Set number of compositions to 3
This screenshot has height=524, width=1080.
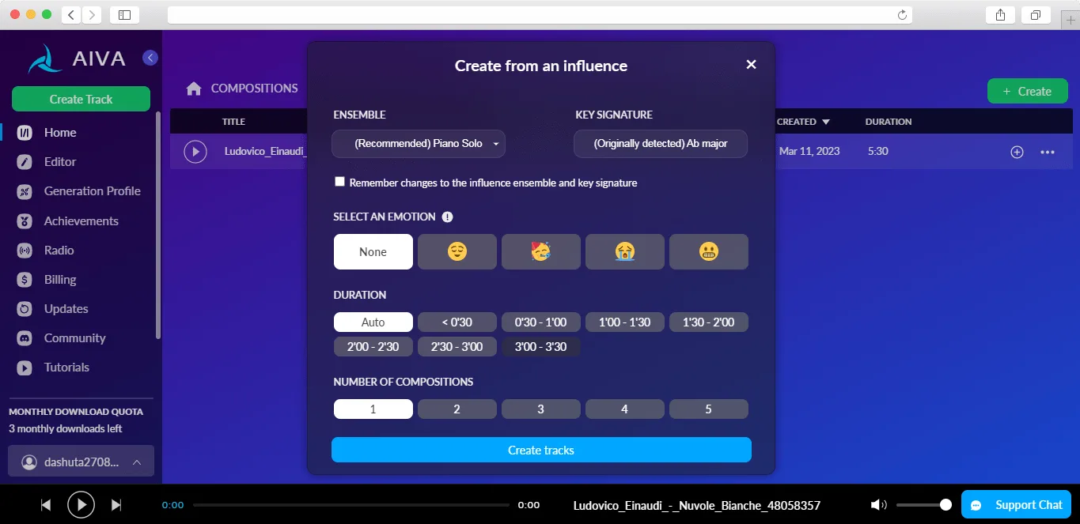541,409
